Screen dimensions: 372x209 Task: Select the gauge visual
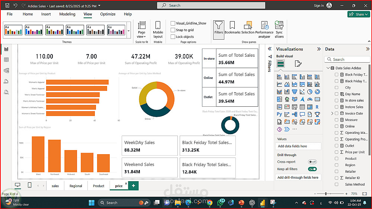(310, 99)
